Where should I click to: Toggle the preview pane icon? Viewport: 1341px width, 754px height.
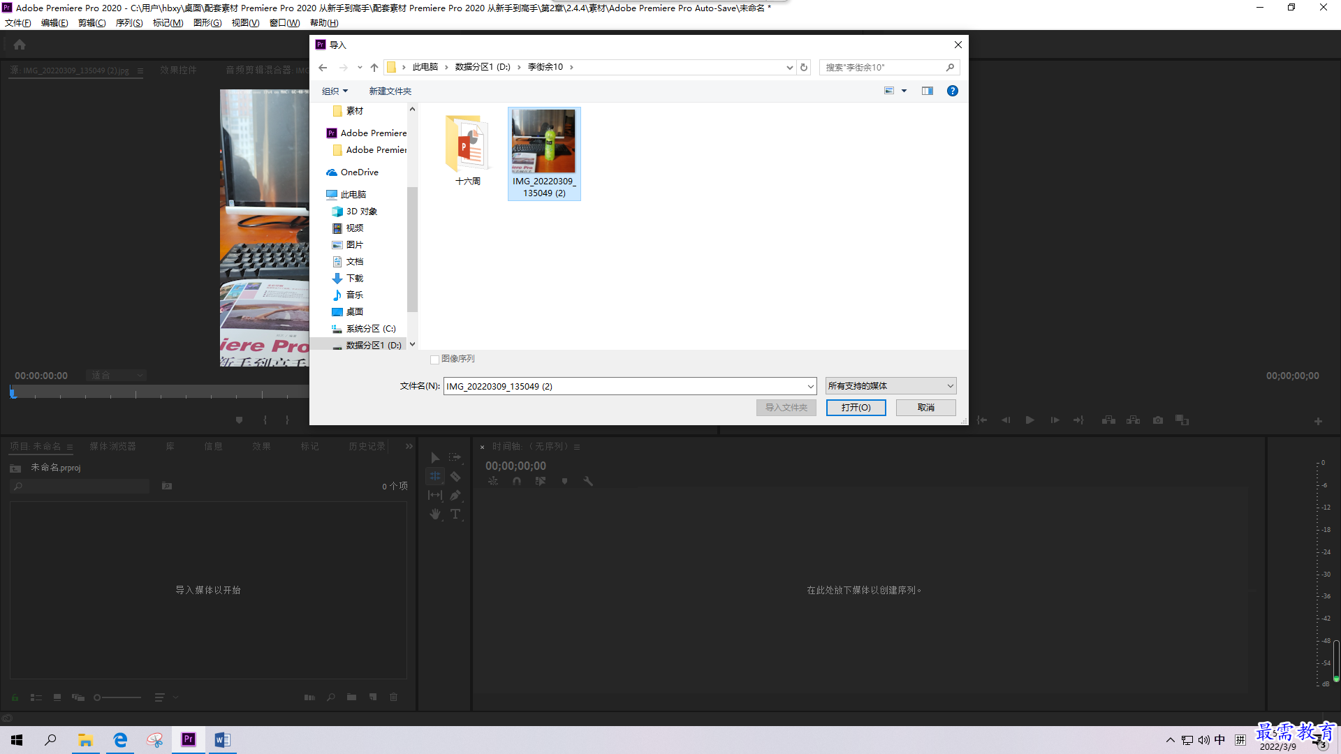928,91
